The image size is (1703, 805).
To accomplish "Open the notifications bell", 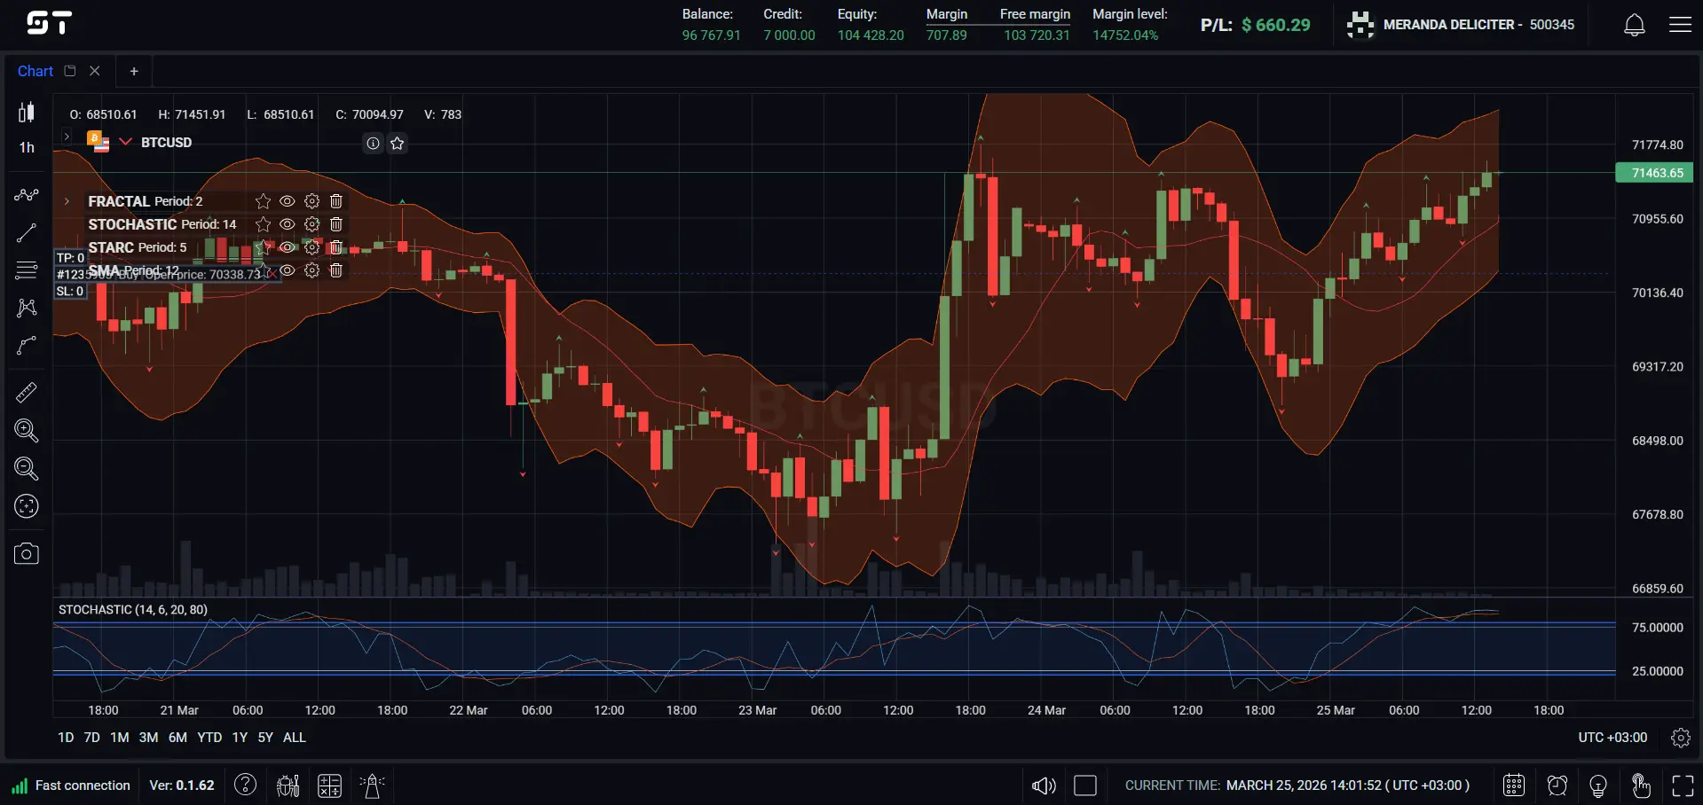I will [1634, 25].
